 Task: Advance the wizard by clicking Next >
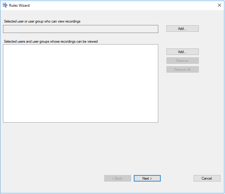tap(147, 178)
